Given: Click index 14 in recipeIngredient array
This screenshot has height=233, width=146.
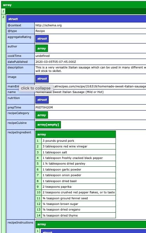Looking at the screenshot, I should pos(39,215).
